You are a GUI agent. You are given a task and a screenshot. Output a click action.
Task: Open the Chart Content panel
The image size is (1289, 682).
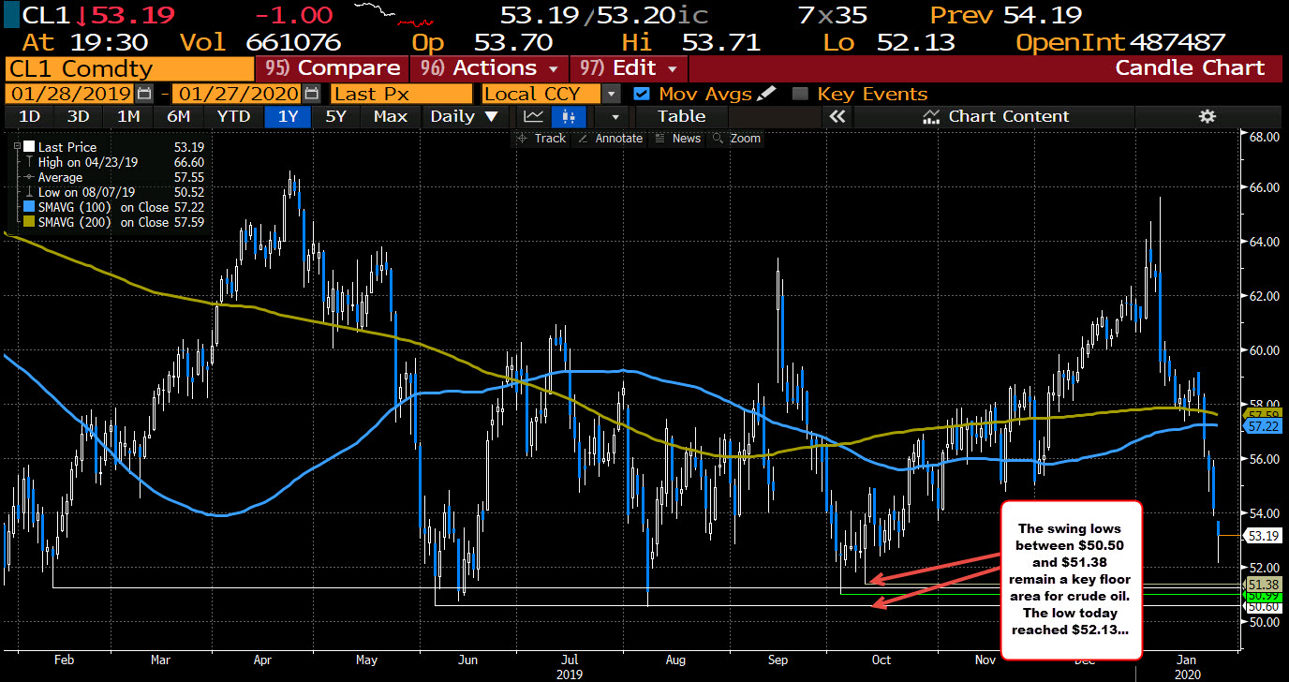(995, 116)
